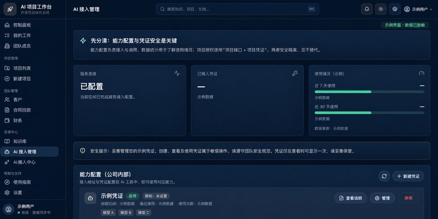Click activity pulse icon on 服务连接 card
The height and width of the screenshot is (219, 438).
(x=177, y=73)
